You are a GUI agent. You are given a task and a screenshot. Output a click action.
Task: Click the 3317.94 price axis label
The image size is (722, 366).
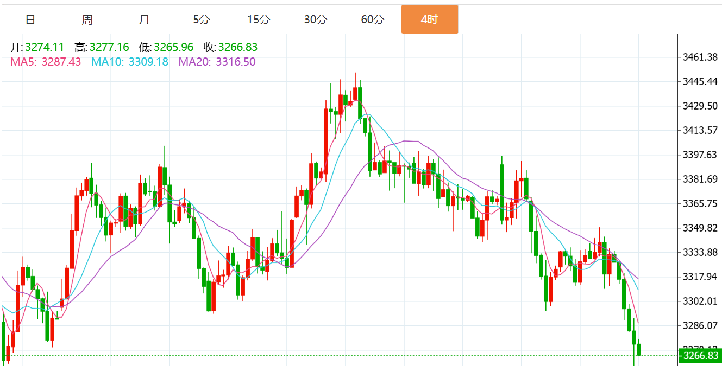(x=700, y=277)
